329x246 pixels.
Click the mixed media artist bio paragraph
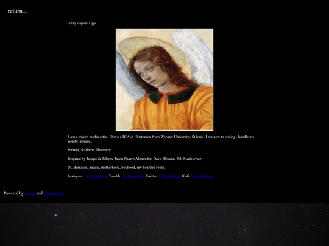(x=161, y=139)
